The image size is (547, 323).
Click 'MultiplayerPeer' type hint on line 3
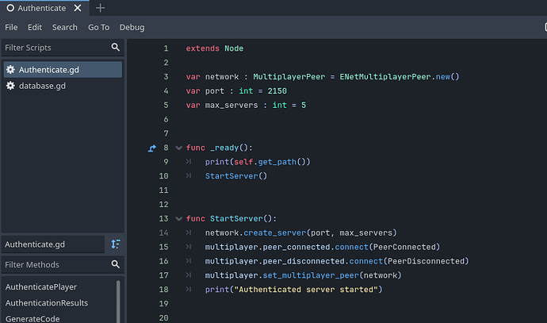coord(289,77)
